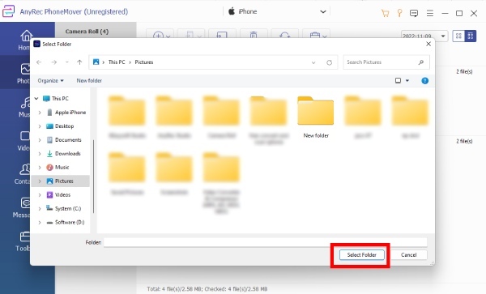This screenshot has height=294, width=486.
Task: Change view using the view icon
Action: click(x=398, y=80)
